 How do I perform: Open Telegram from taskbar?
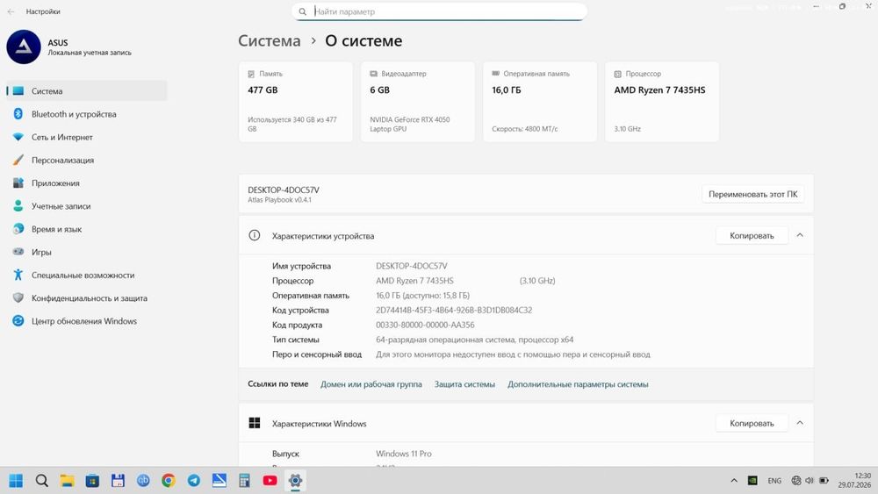(194, 481)
